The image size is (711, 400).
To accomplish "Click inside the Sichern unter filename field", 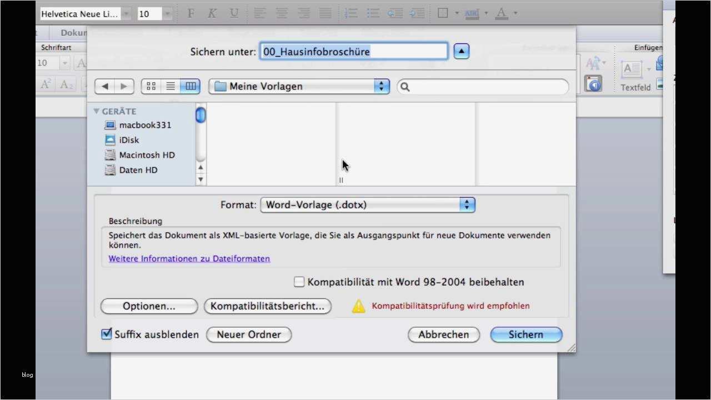I will tap(354, 51).
